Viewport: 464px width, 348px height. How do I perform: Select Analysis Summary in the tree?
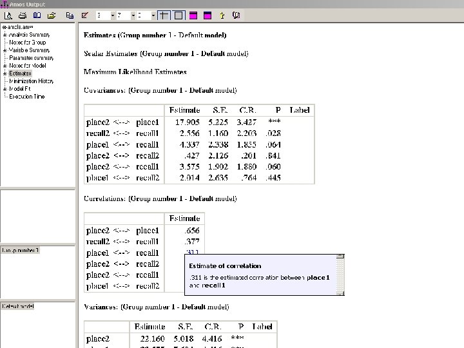29,35
